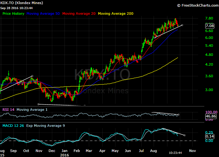219x157 pixels.
Task: Toggle the Moving Average 20 legend entry
Action: [79, 14]
